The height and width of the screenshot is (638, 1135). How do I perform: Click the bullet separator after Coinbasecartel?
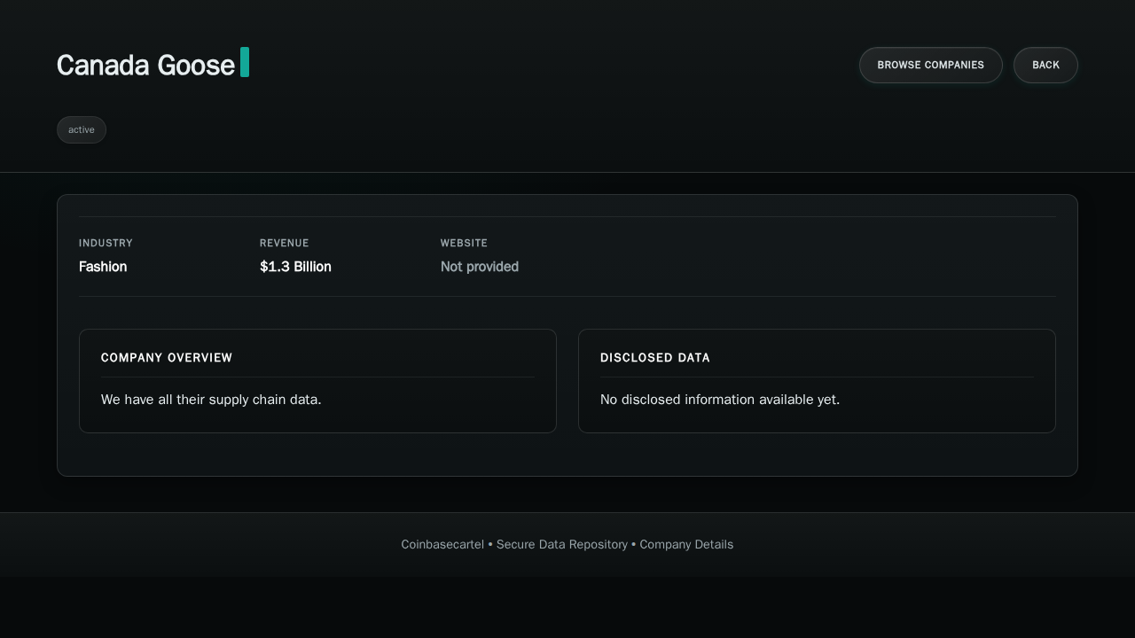click(x=490, y=544)
